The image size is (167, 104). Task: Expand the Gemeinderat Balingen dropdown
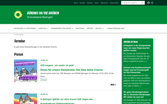click(62, 28)
